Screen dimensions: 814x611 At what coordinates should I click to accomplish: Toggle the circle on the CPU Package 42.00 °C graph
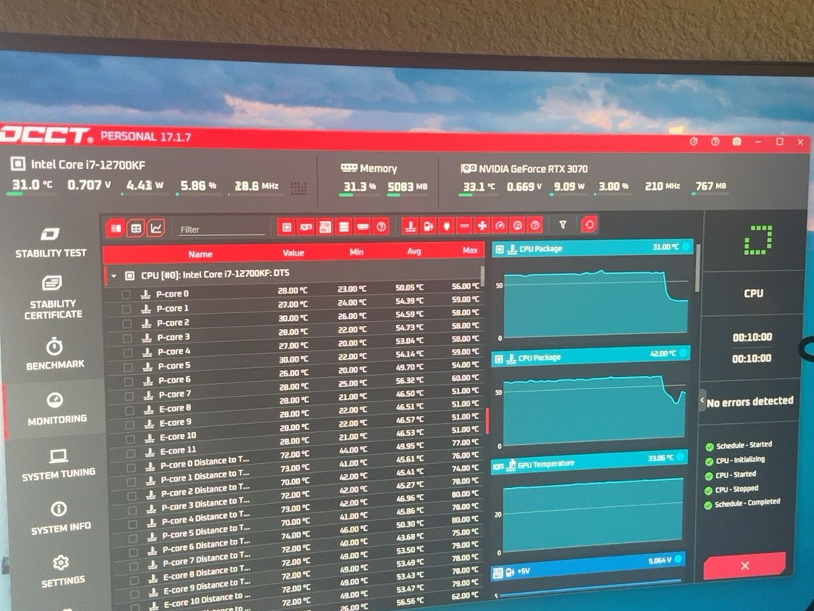(x=683, y=352)
